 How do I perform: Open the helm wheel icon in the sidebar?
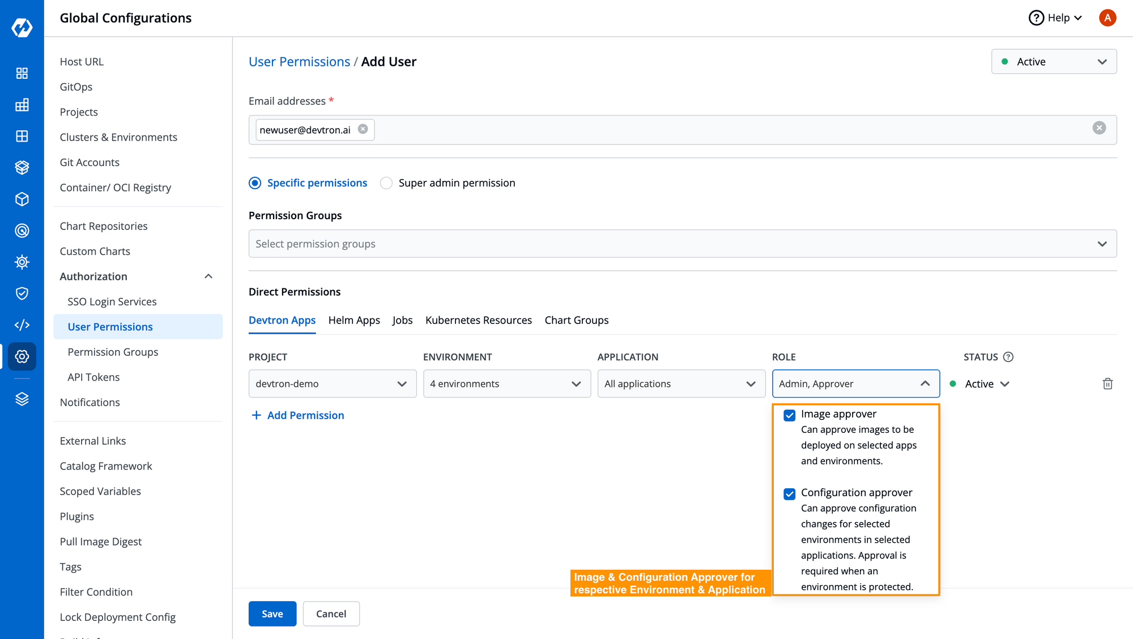tap(22, 262)
